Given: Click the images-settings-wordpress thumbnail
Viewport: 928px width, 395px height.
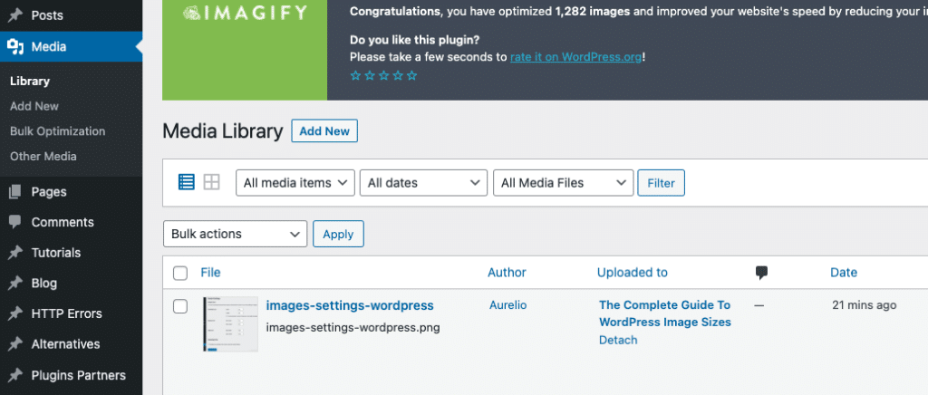Looking at the screenshot, I should click(x=230, y=324).
